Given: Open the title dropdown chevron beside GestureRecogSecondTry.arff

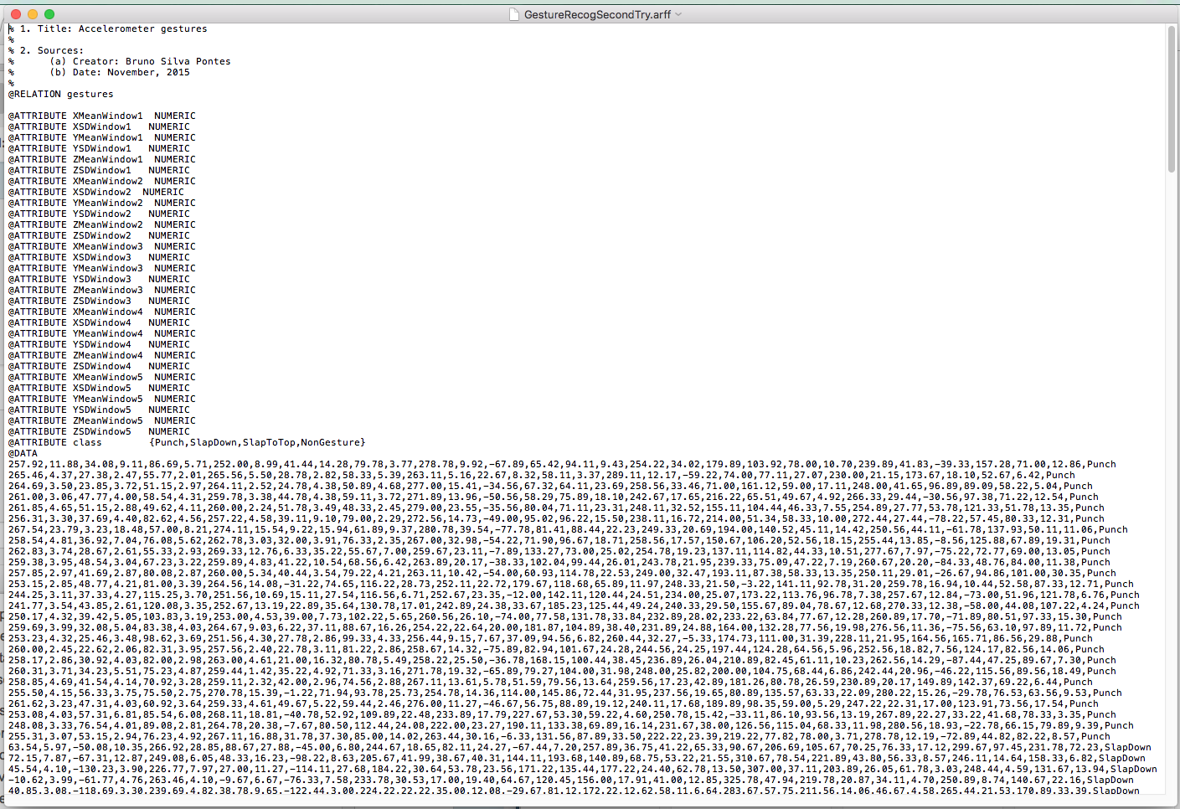Looking at the screenshot, I should [x=678, y=14].
